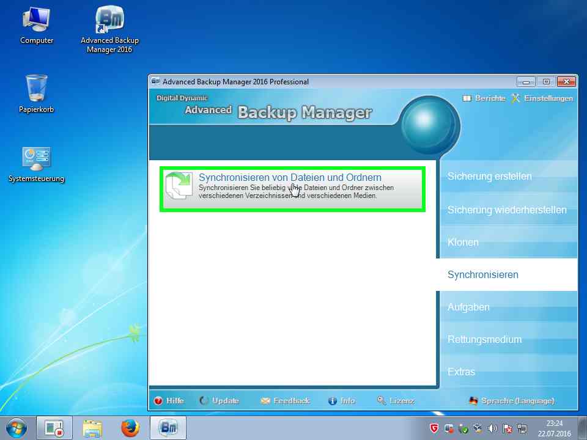The height and width of the screenshot is (440, 587).
Task: Click Show Desktop button at taskbar end
Action: (x=582, y=428)
